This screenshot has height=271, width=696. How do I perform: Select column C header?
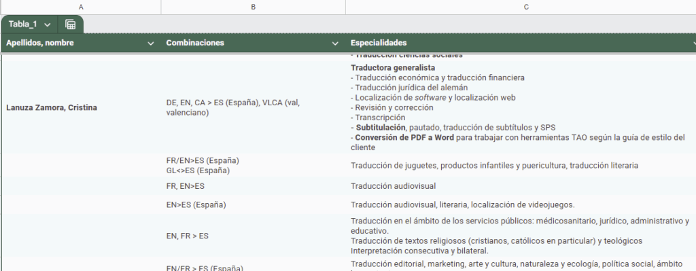521,7
